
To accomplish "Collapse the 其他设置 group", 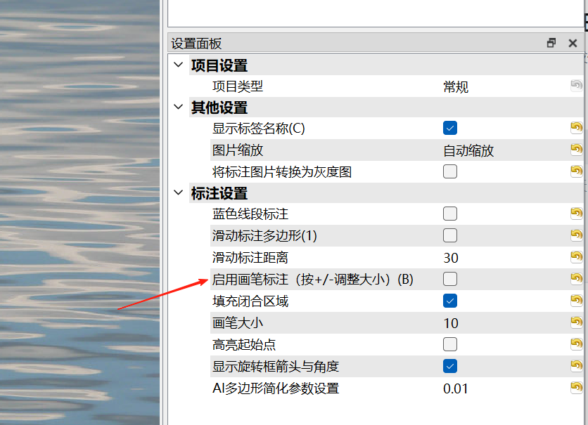I will pos(178,107).
